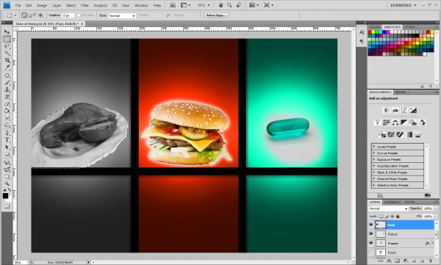Add a layer style via fx button
The height and width of the screenshot is (265, 441).
click(x=389, y=261)
